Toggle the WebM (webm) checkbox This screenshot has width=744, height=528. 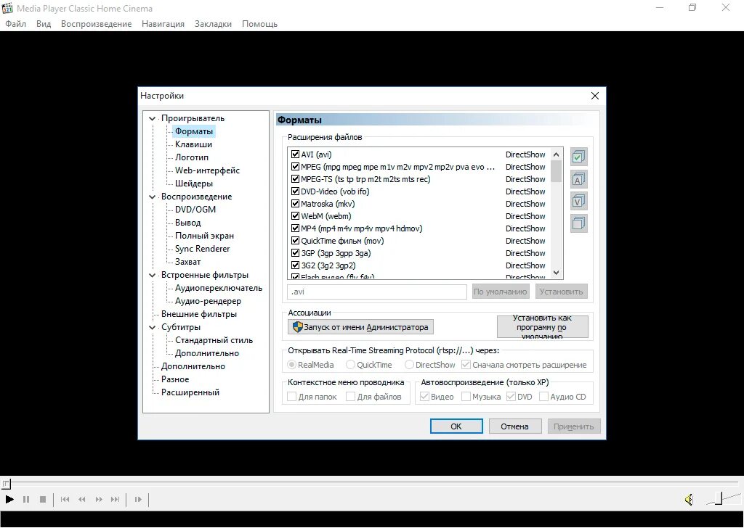pos(295,216)
